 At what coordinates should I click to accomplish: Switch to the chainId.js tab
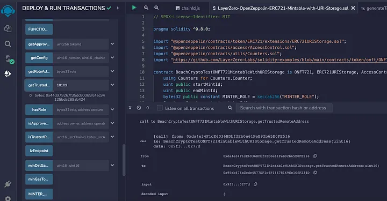click(x=188, y=8)
